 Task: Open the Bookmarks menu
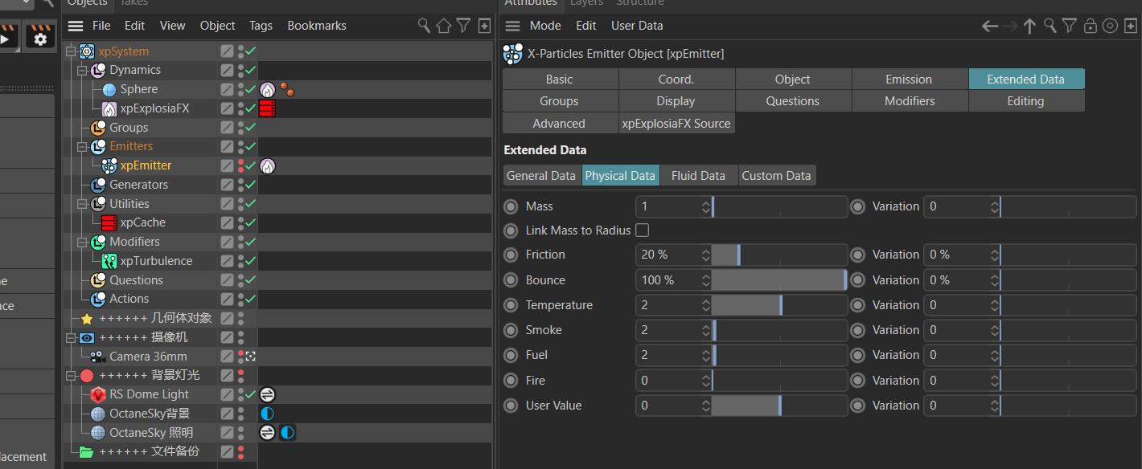click(x=317, y=26)
